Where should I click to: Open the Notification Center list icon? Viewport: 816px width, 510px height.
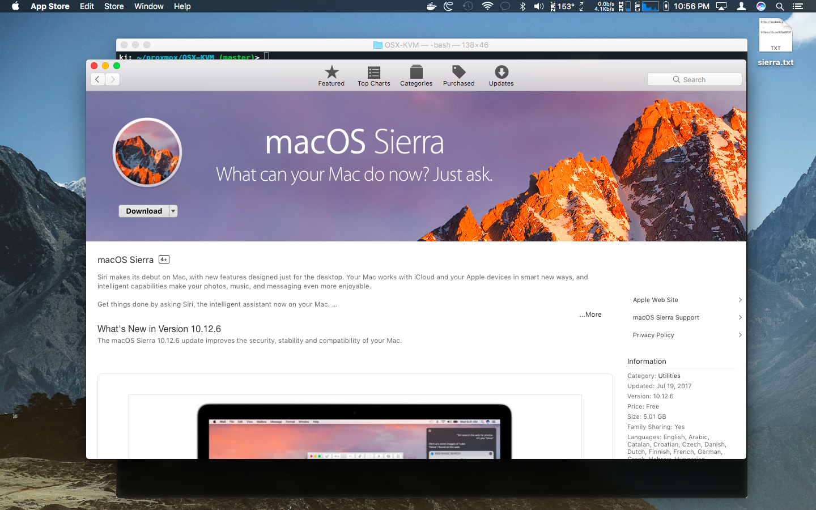point(798,6)
